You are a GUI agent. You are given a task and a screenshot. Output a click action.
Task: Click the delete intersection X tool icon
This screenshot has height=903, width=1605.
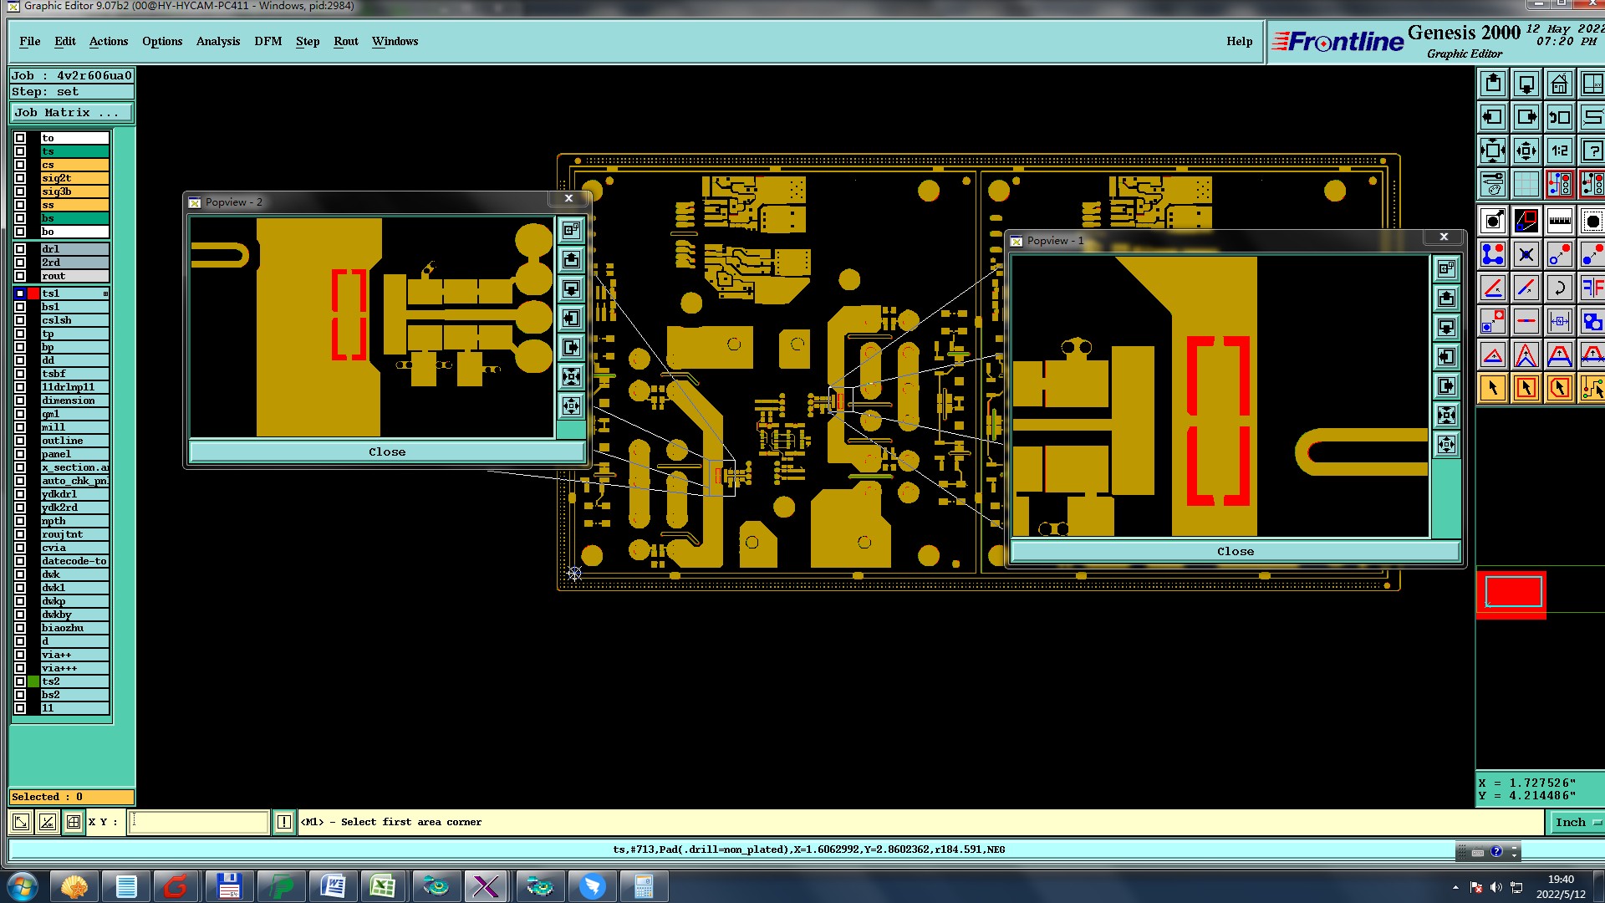[x=1526, y=255]
